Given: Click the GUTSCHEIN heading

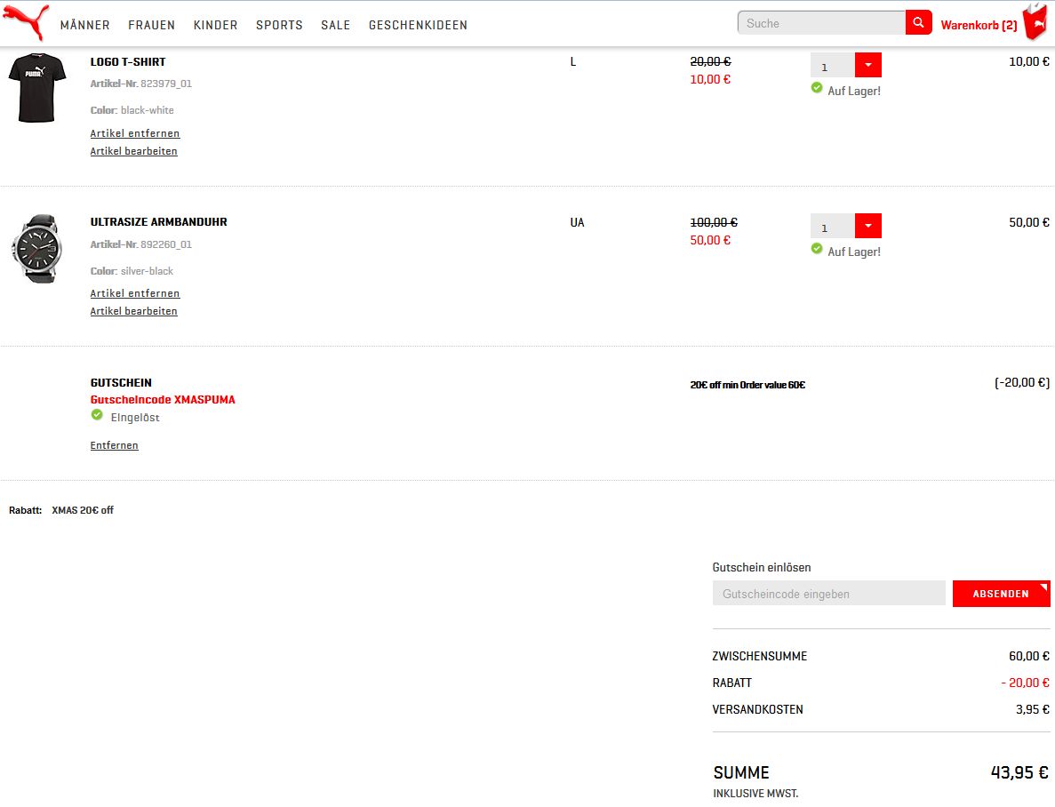Looking at the screenshot, I should pyautogui.click(x=121, y=383).
